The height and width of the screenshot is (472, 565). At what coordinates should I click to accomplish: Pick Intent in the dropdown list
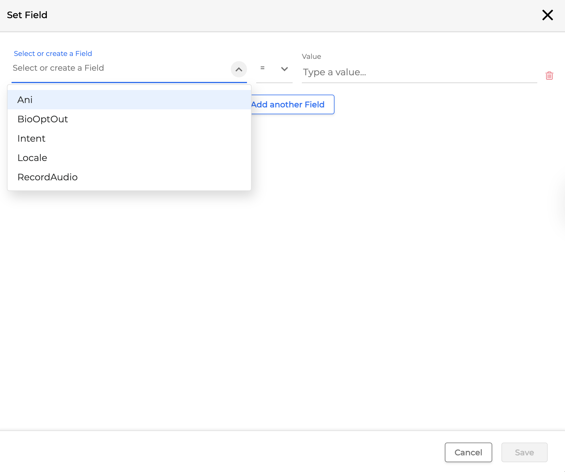pos(31,138)
